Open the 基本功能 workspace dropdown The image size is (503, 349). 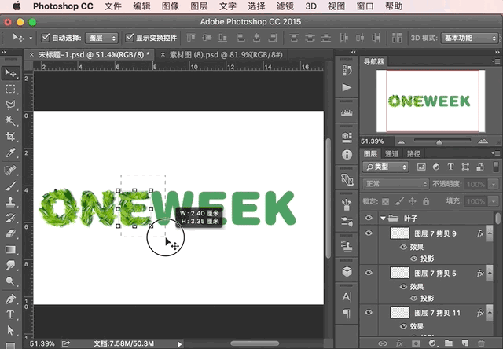click(469, 38)
